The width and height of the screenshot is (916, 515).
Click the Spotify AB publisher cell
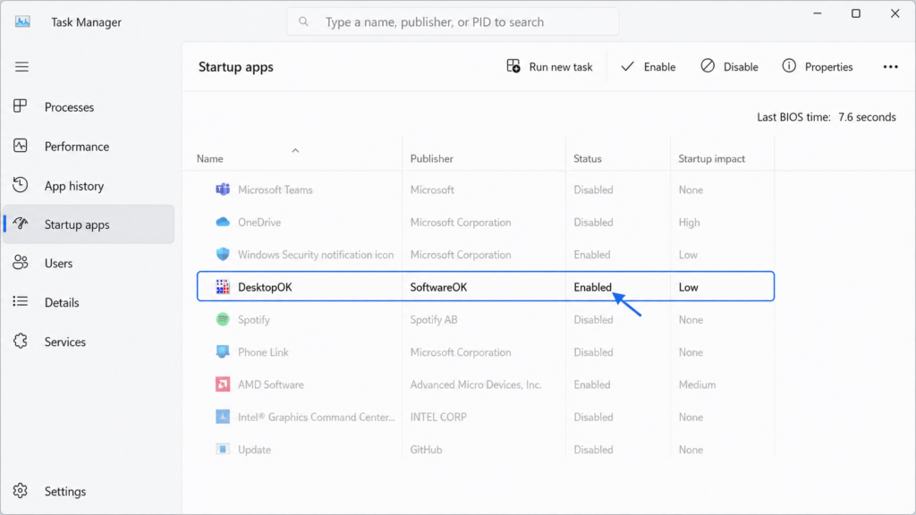434,320
